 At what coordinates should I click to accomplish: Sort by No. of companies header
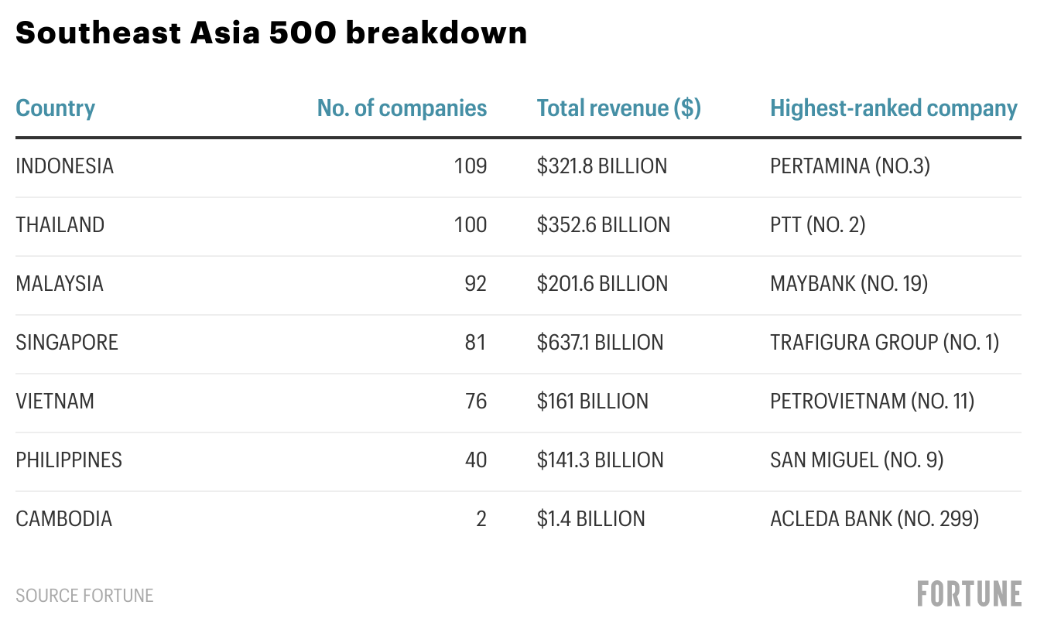pyautogui.click(x=402, y=108)
